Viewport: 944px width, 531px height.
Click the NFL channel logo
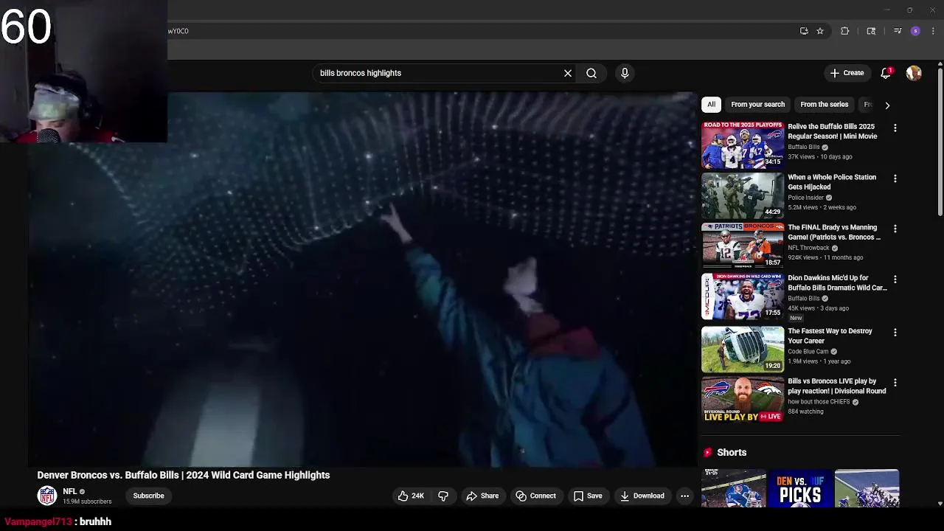pos(47,496)
